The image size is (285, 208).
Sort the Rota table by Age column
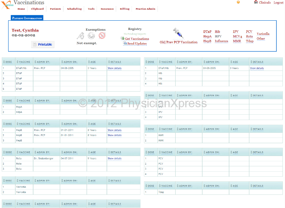click(x=93, y=152)
